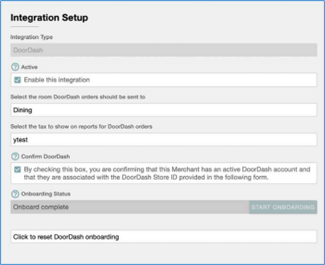Open the Integration Type DoorDash dropdown
Screen dimensions: 325x265
(164, 50)
